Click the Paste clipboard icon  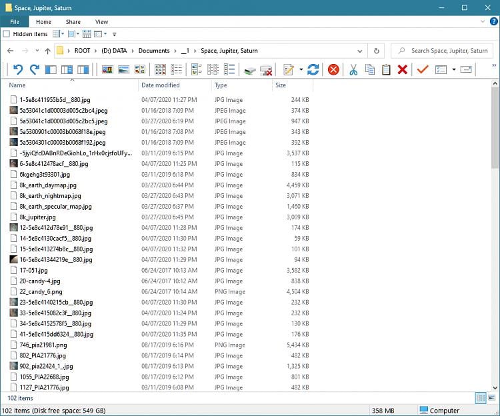[386, 69]
